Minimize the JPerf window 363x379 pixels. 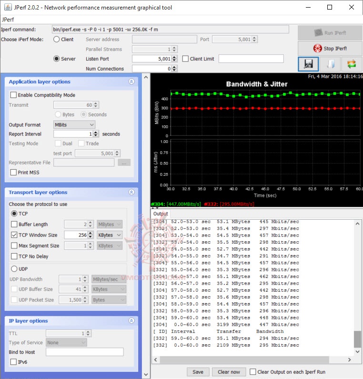tap(308, 7)
